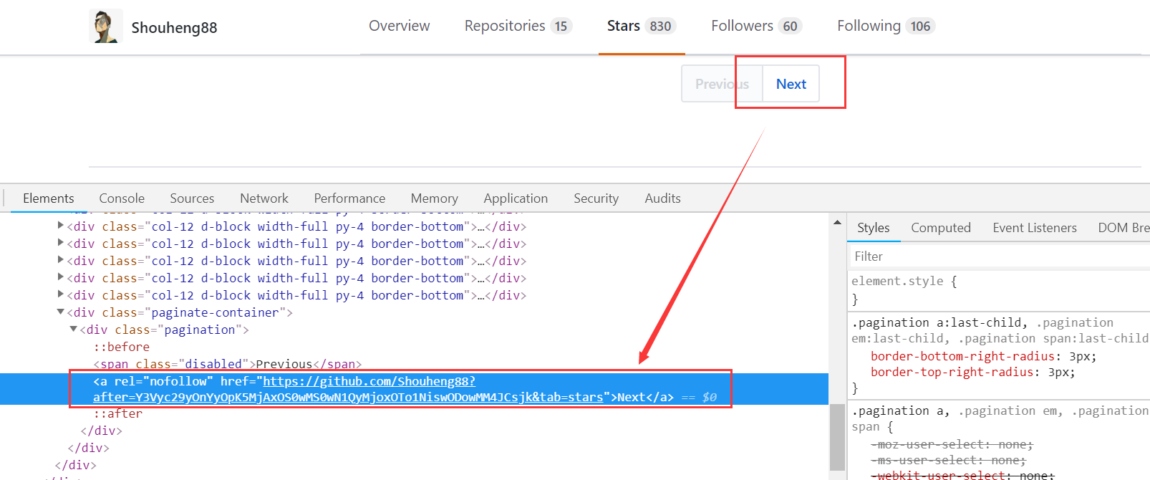Collapse the paginate-container div node

61,312
